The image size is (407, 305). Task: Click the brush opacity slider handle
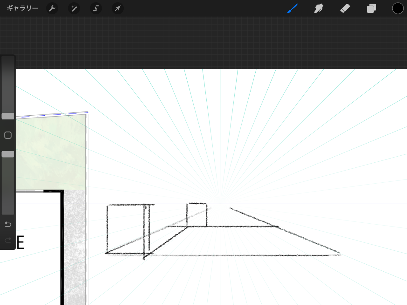pyautogui.click(x=8, y=154)
